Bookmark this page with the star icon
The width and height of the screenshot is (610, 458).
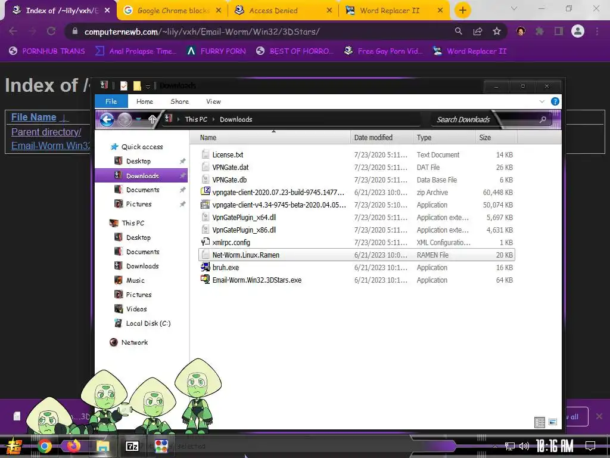tap(496, 32)
